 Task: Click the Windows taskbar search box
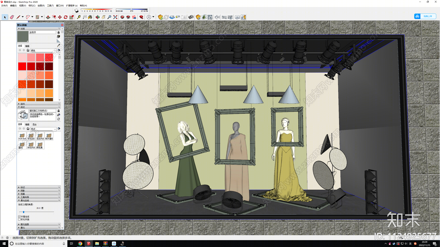(x=37, y=243)
